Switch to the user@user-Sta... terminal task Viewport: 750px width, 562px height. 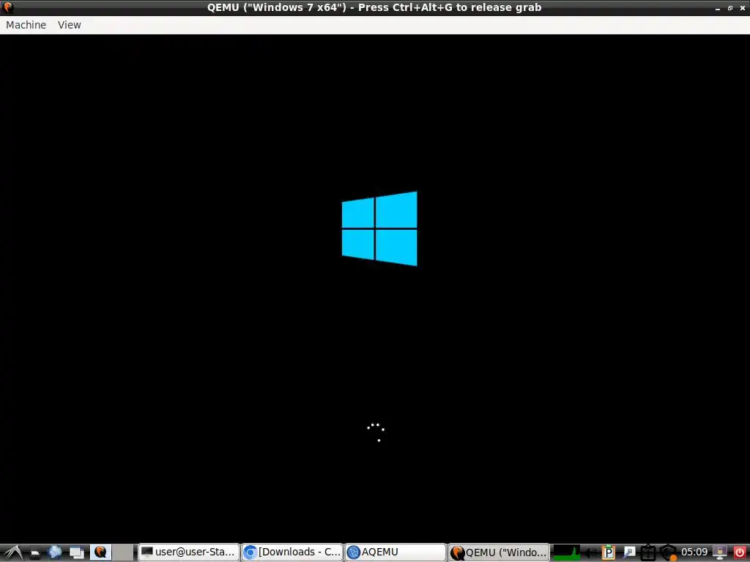189,552
